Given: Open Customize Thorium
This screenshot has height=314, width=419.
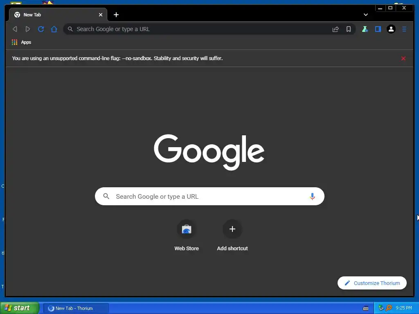Looking at the screenshot, I should 372,283.
